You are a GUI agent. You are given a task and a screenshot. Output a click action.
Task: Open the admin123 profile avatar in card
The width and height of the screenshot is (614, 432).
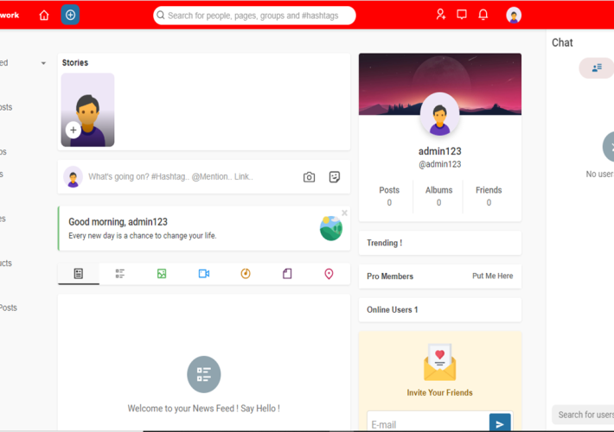point(440,115)
